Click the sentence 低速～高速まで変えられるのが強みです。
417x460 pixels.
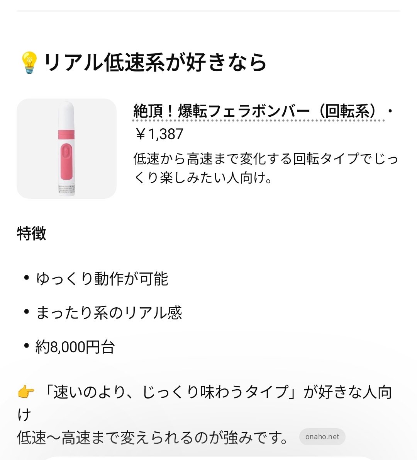[x=153, y=438]
